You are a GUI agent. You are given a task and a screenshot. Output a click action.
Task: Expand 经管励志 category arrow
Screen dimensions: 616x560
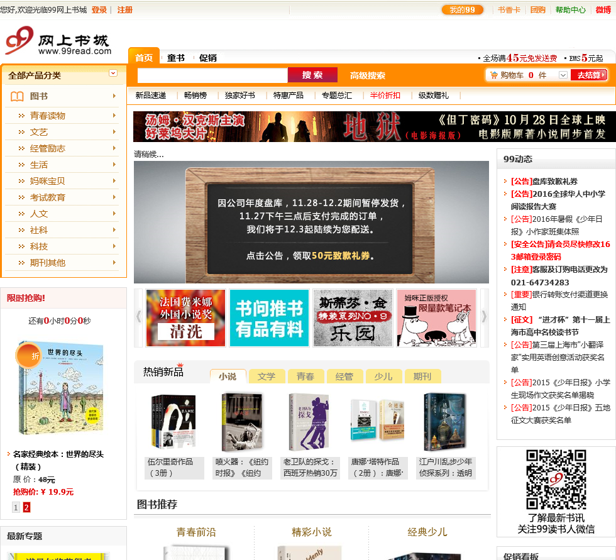[114, 148]
